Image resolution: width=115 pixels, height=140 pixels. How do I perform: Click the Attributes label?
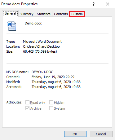point(14,102)
